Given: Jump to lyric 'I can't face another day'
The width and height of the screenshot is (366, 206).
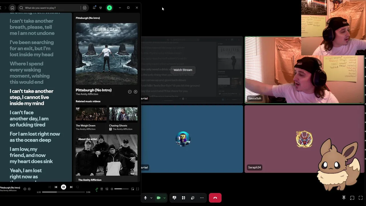Looking at the screenshot, I should click(29, 118).
